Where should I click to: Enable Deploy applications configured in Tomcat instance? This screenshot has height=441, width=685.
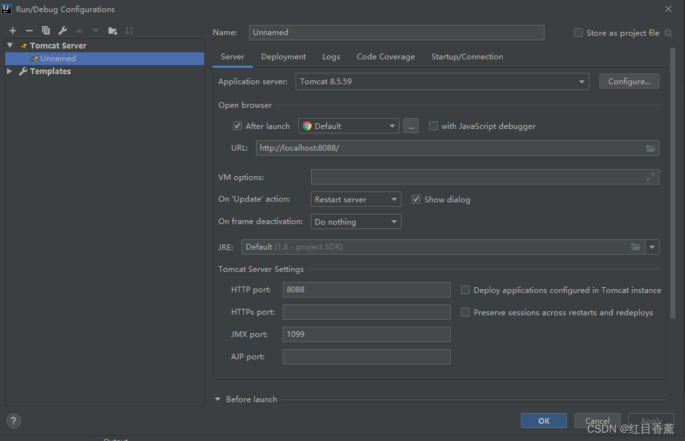[x=465, y=290]
